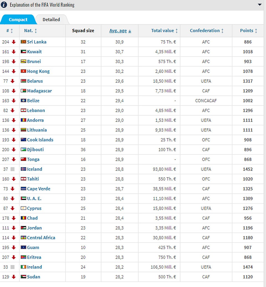The width and height of the screenshot is (266, 287).
Task: Click the Belize flag icon
Action: pyautogui.click(x=23, y=101)
